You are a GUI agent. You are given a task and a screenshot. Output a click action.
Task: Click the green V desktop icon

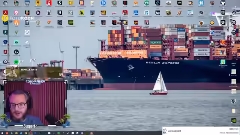point(16,33)
